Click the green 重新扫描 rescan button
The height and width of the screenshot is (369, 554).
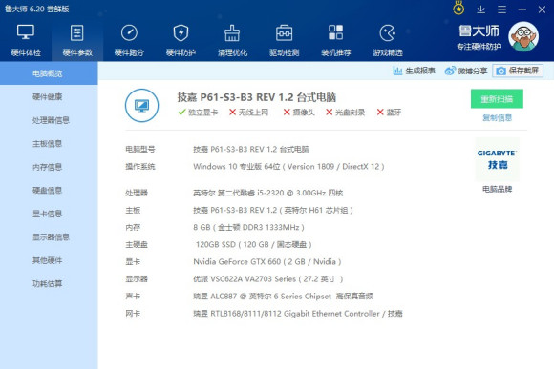[x=497, y=99]
